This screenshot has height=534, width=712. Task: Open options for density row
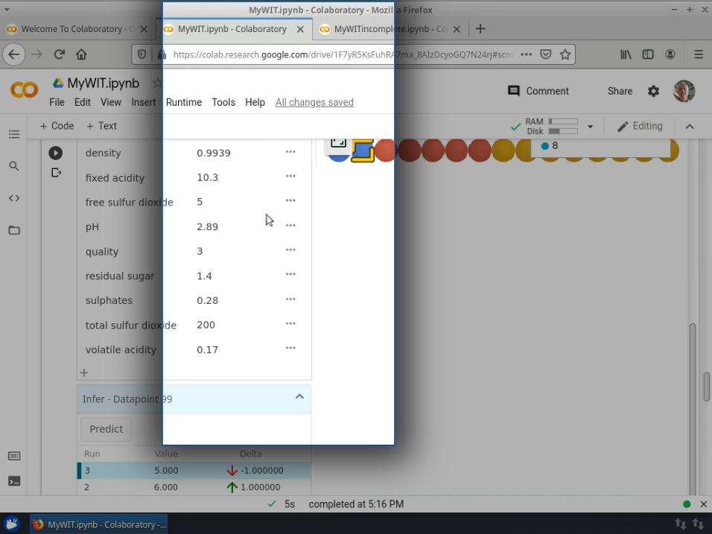coord(290,152)
